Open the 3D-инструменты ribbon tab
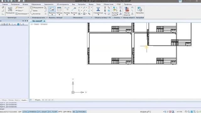The width and height of the screenshot is (201, 113). pyautogui.click(x=63, y=4)
